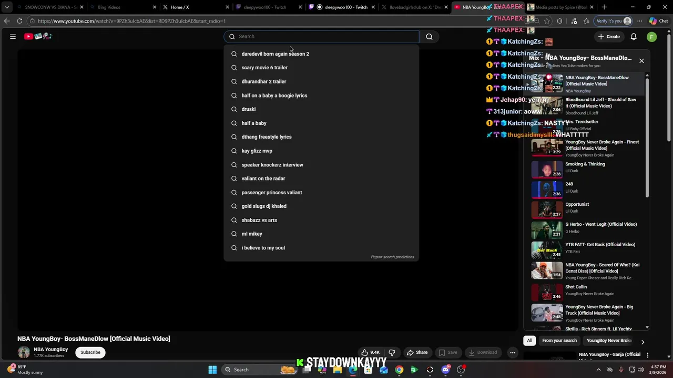Screen dimensions: 673x378
Task: Open the browser tab list dropdown
Action: (7, 7)
